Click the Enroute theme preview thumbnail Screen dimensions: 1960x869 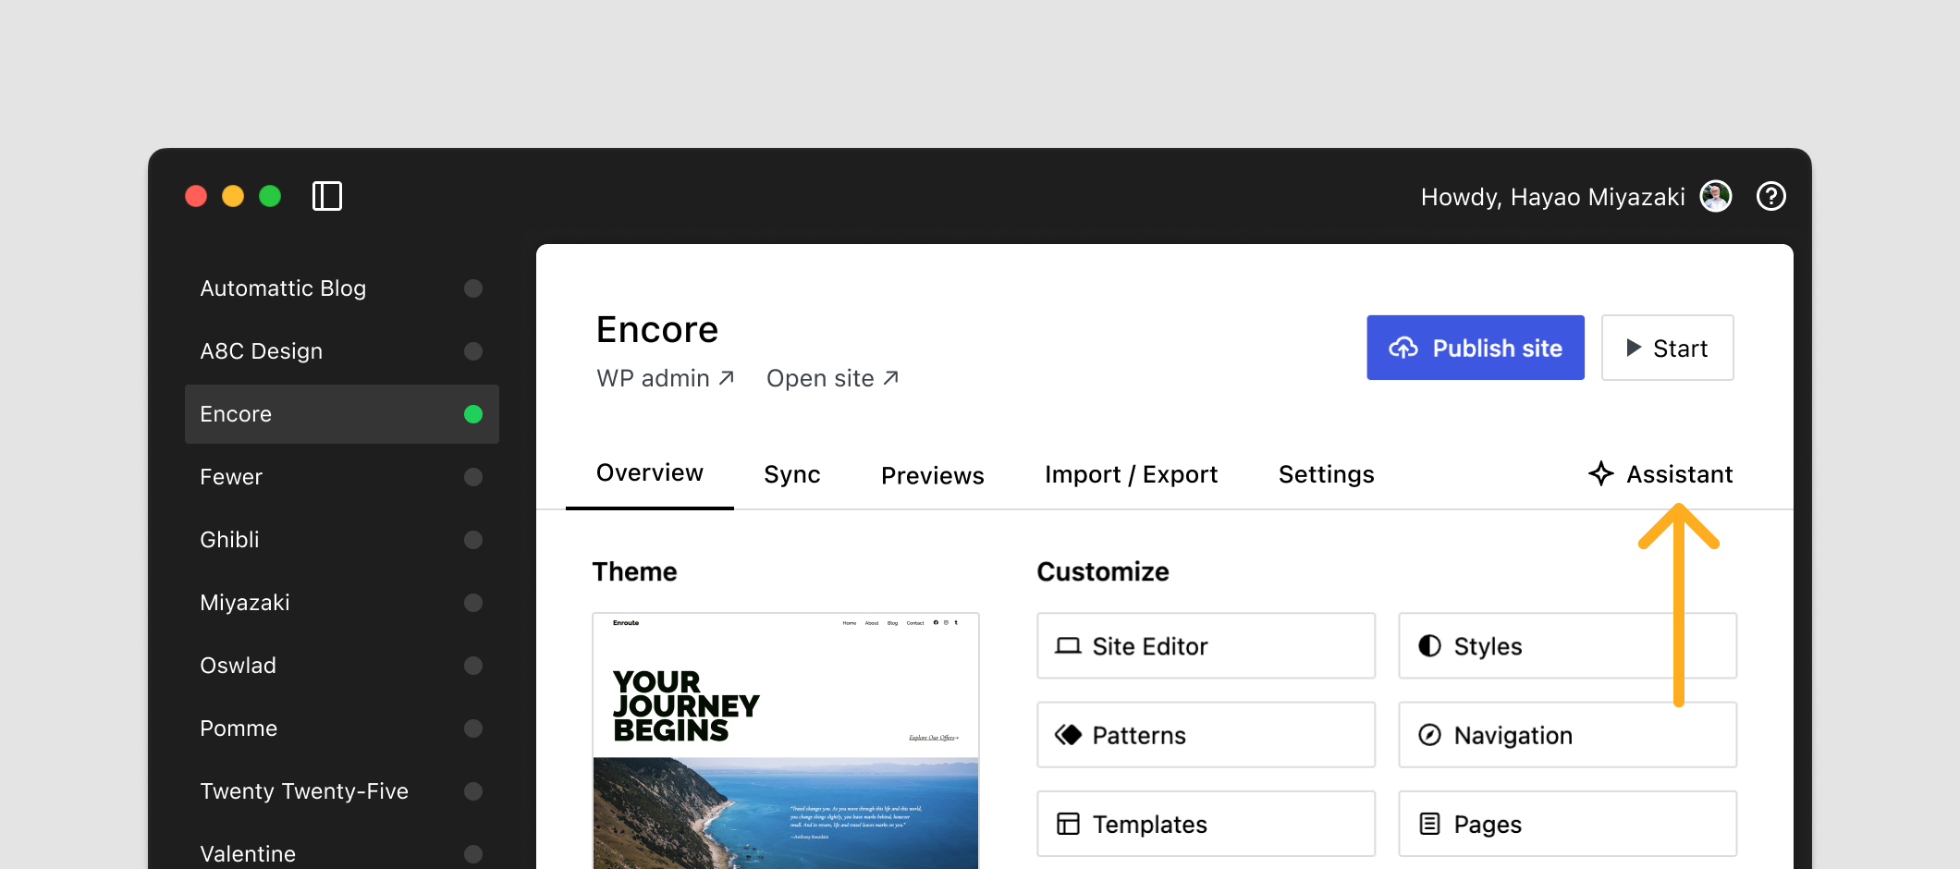click(x=785, y=740)
